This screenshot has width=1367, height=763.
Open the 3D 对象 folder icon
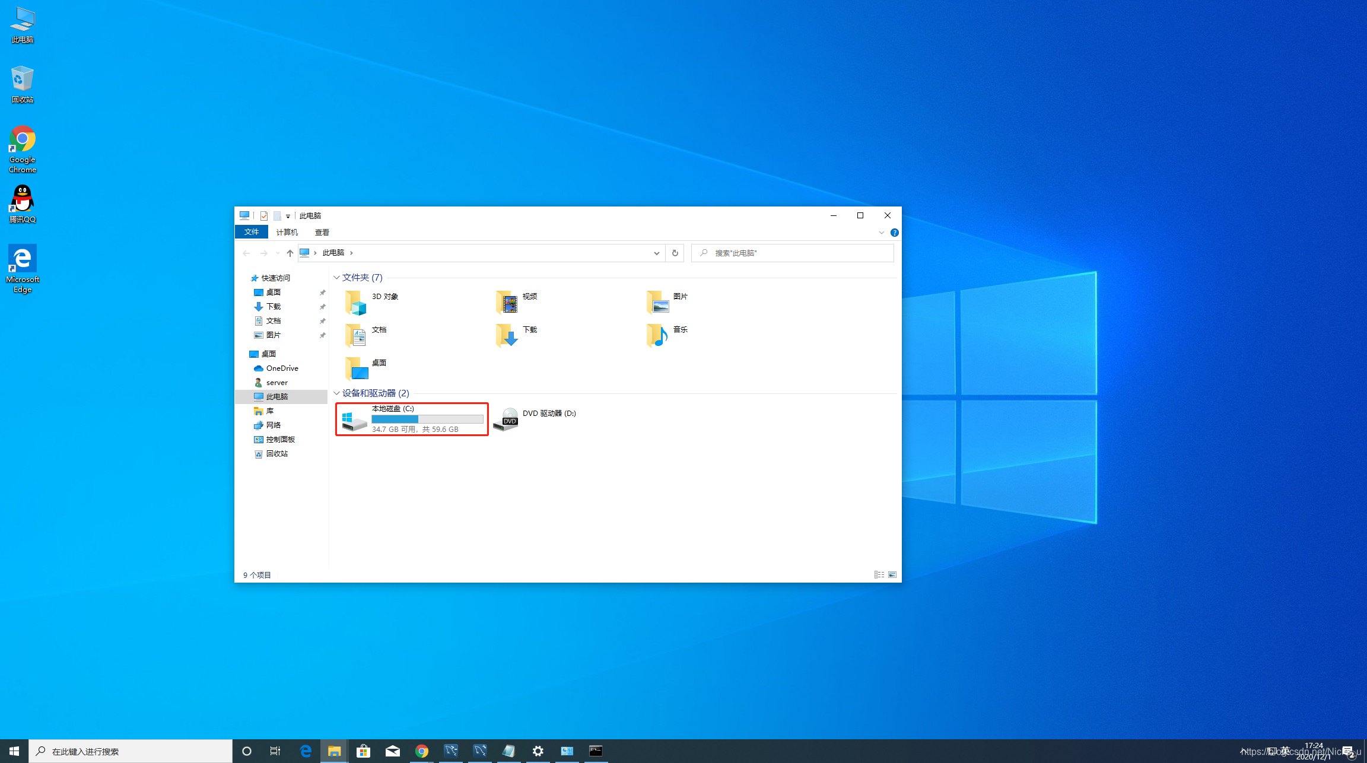click(x=356, y=303)
